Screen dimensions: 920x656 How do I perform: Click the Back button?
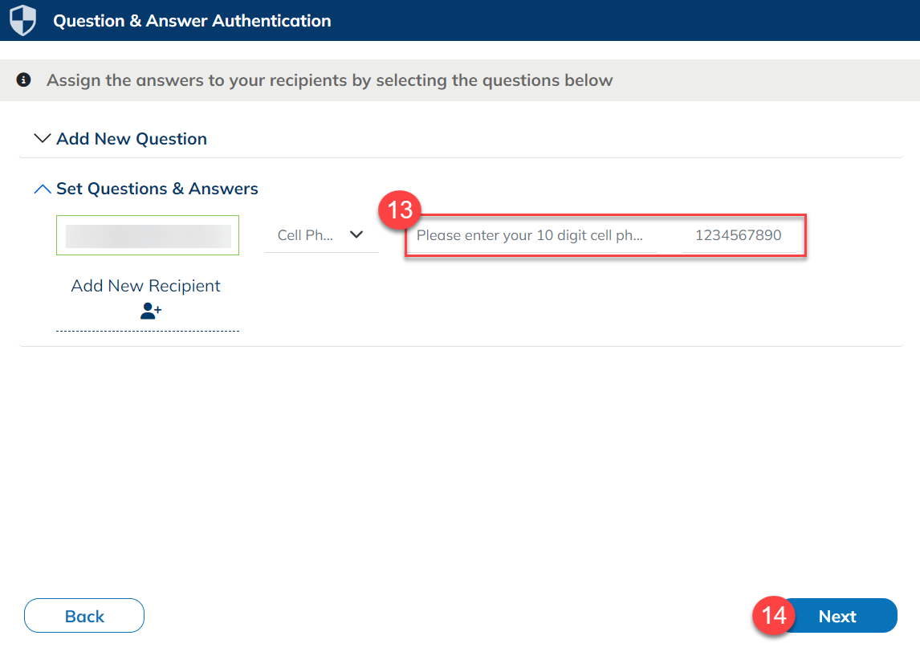pos(83,615)
